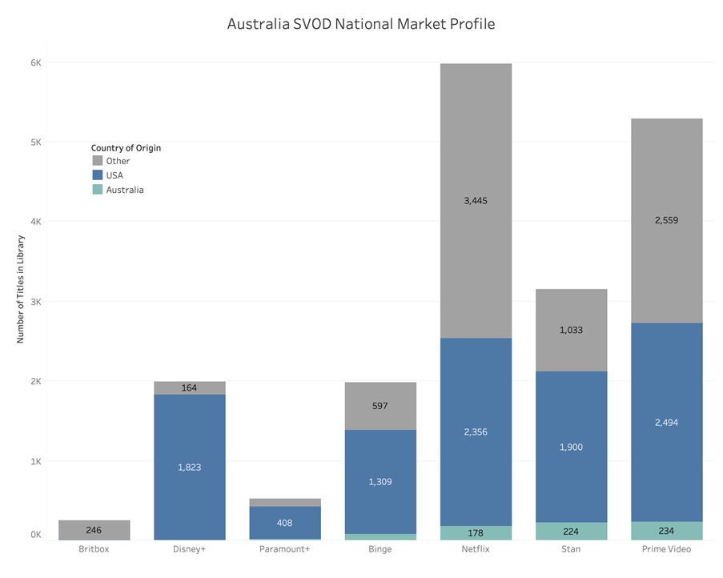Select the chart title Australia SVOD National Market Profile
The width and height of the screenshot is (723, 578).
[x=361, y=23]
